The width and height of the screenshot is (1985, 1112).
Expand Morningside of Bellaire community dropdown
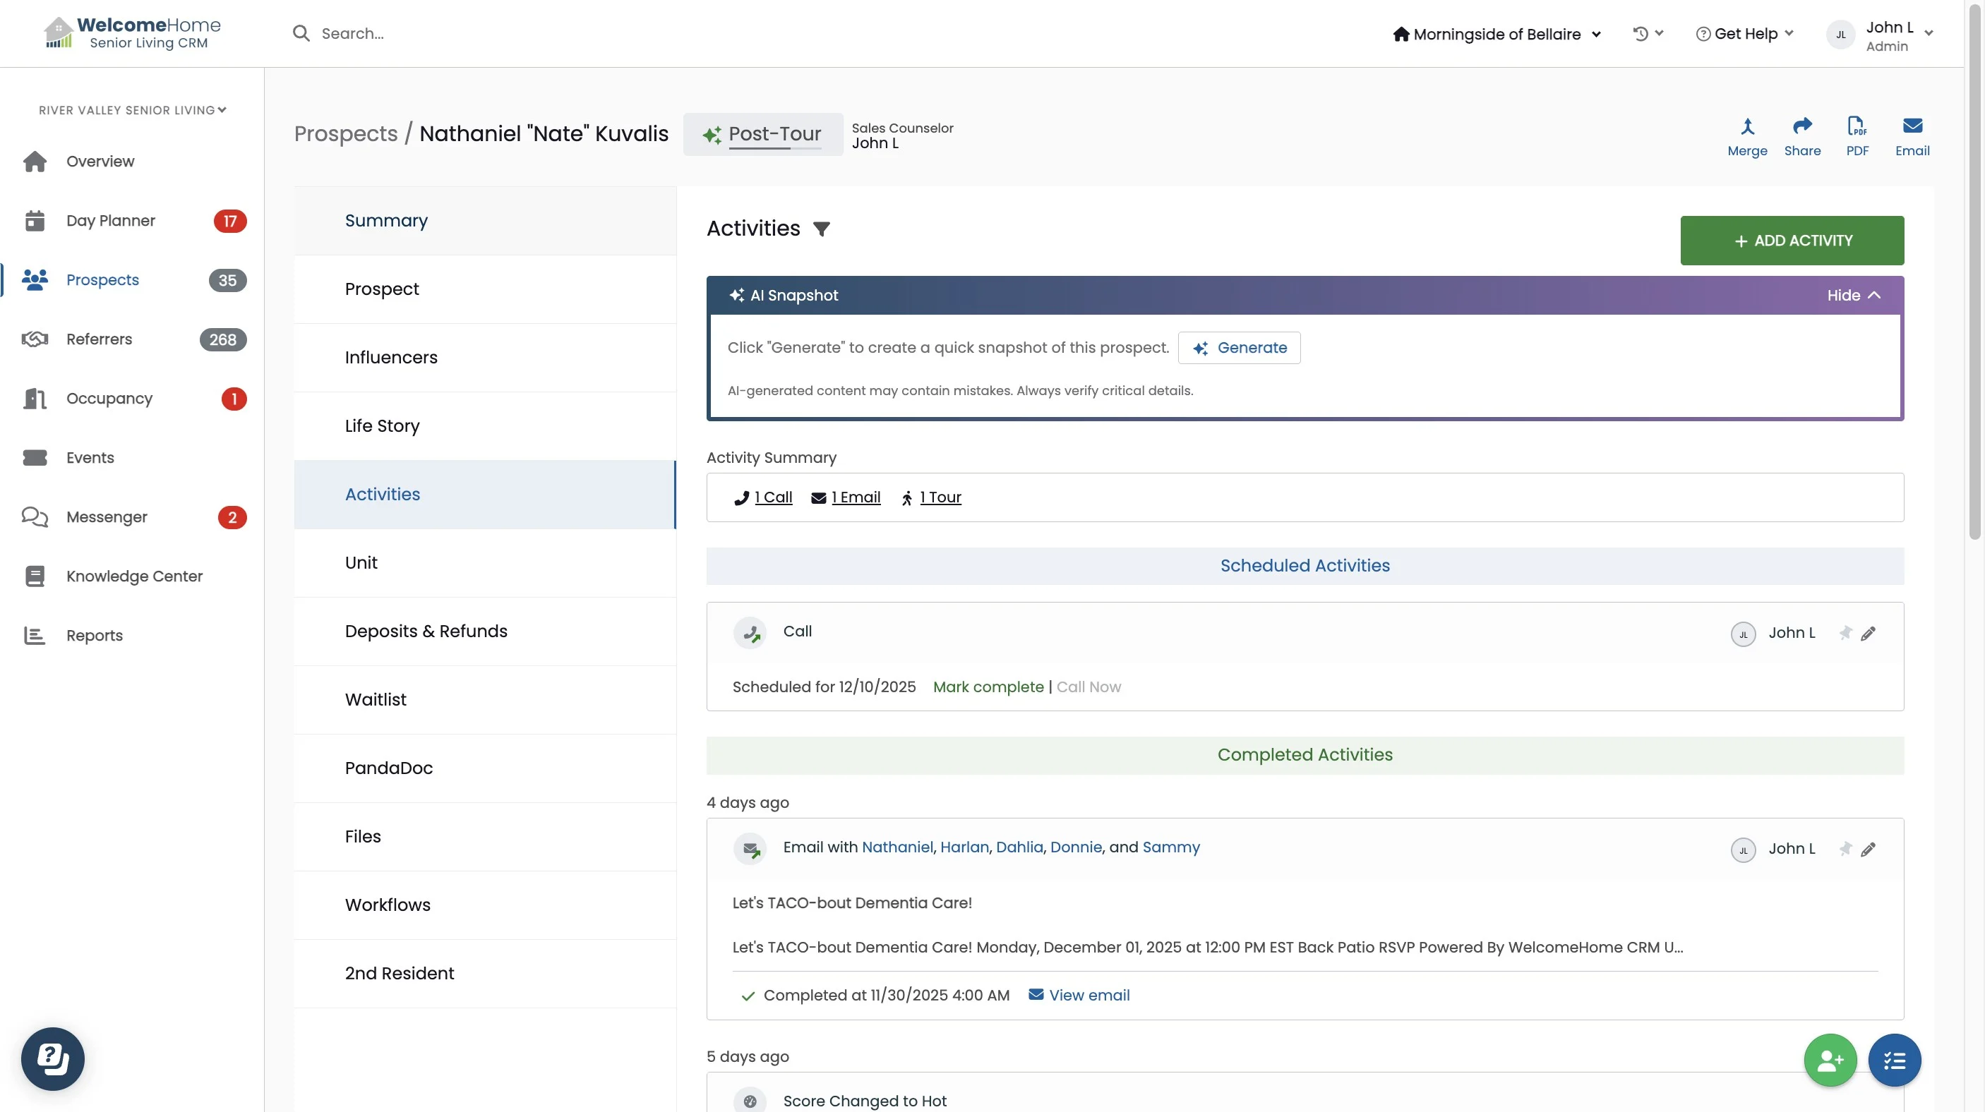click(1497, 34)
